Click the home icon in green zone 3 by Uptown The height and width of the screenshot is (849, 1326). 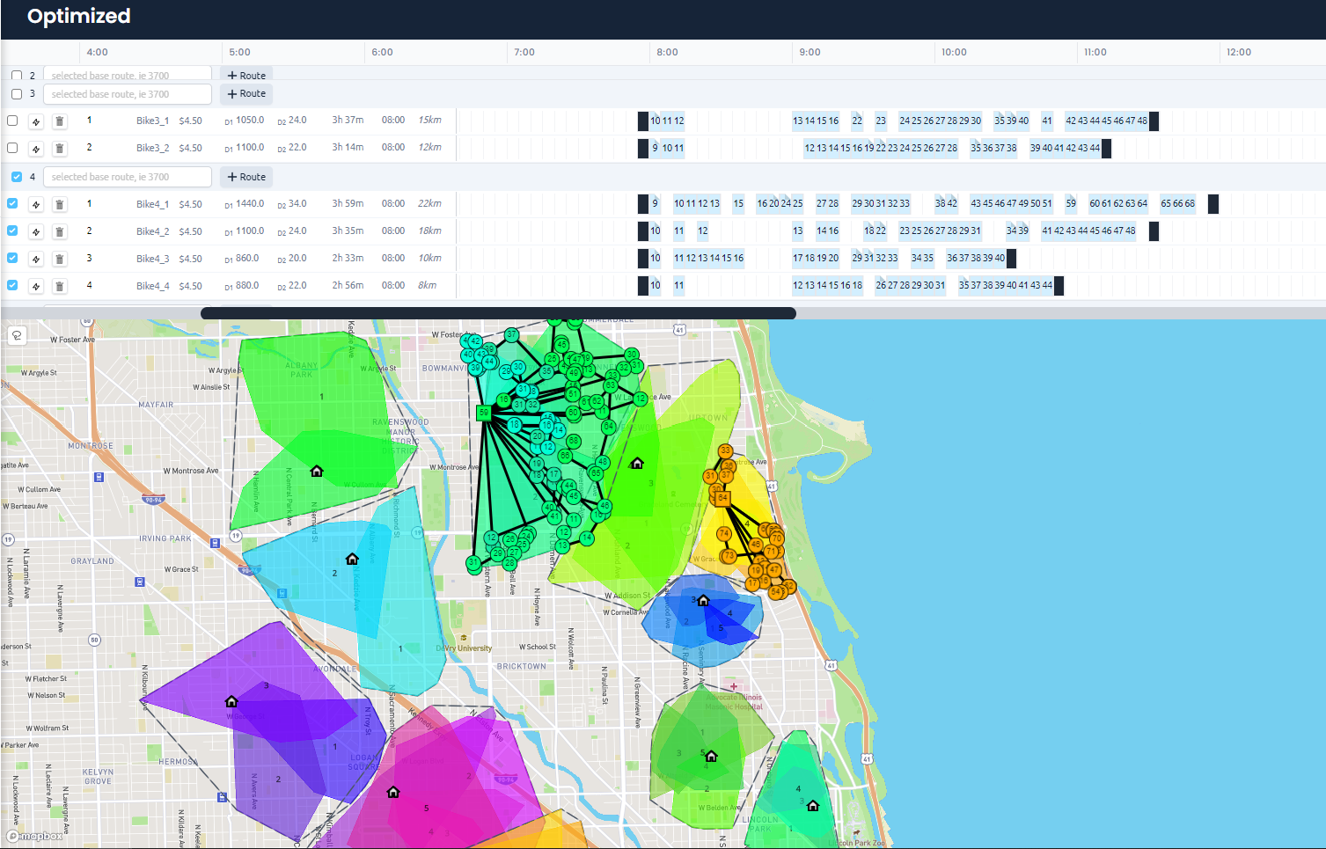pos(637,463)
